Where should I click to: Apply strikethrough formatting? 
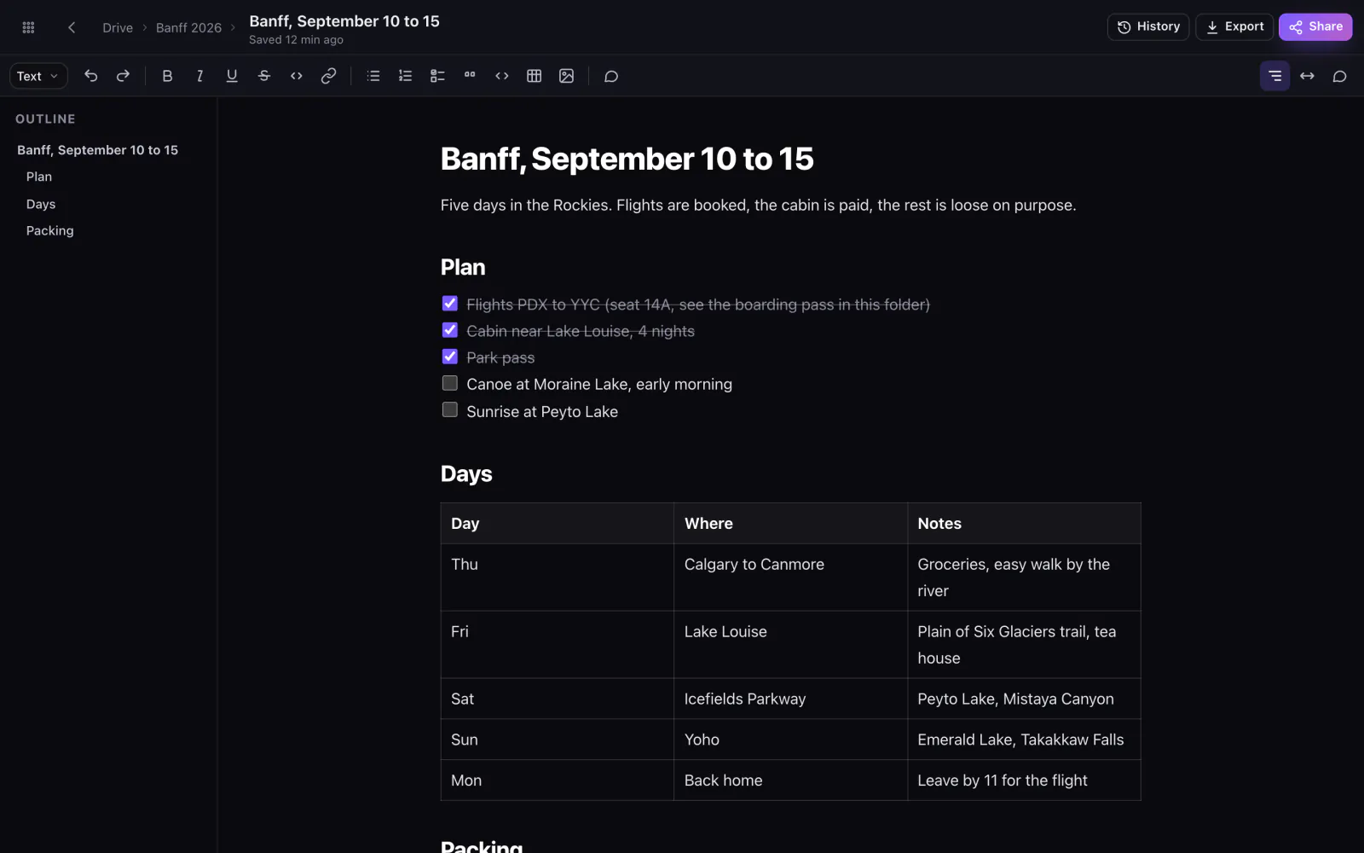click(x=264, y=76)
